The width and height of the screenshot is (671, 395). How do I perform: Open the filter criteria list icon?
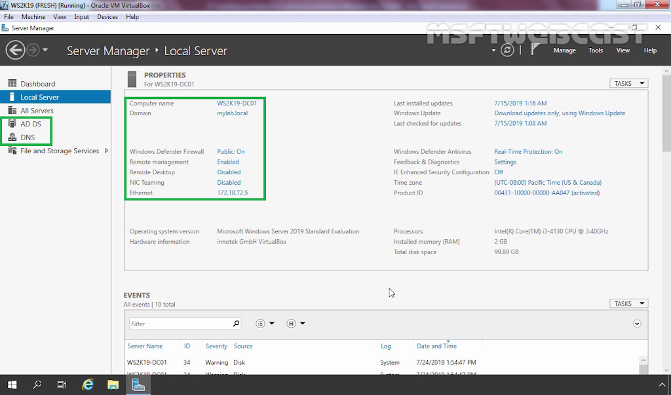coord(260,324)
